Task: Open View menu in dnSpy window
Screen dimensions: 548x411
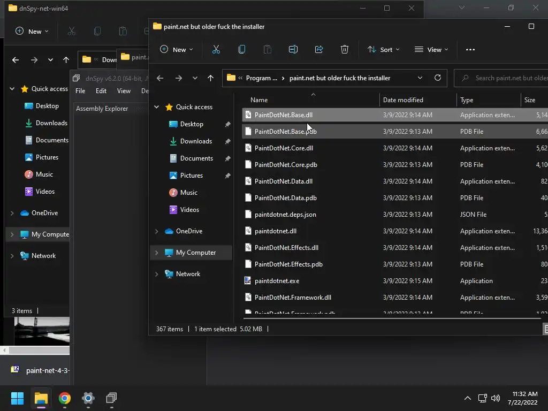Action: click(124, 91)
